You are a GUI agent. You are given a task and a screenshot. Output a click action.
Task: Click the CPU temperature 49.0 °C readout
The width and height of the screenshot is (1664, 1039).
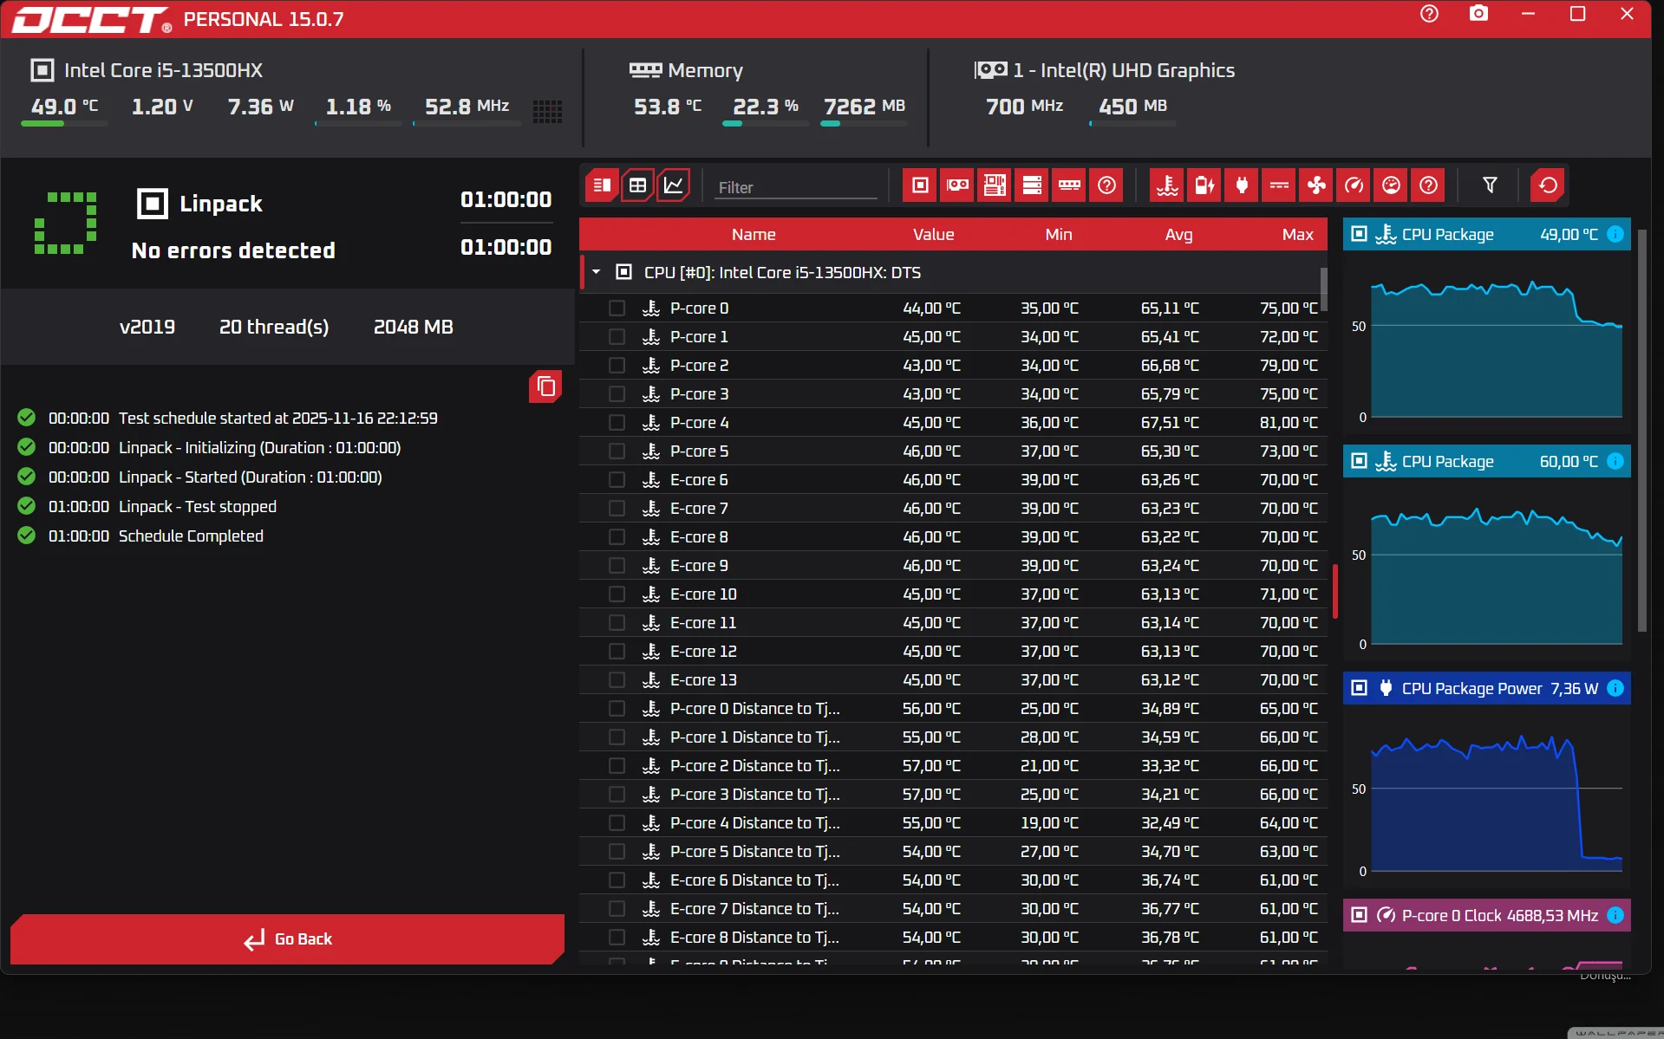(64, 106)
